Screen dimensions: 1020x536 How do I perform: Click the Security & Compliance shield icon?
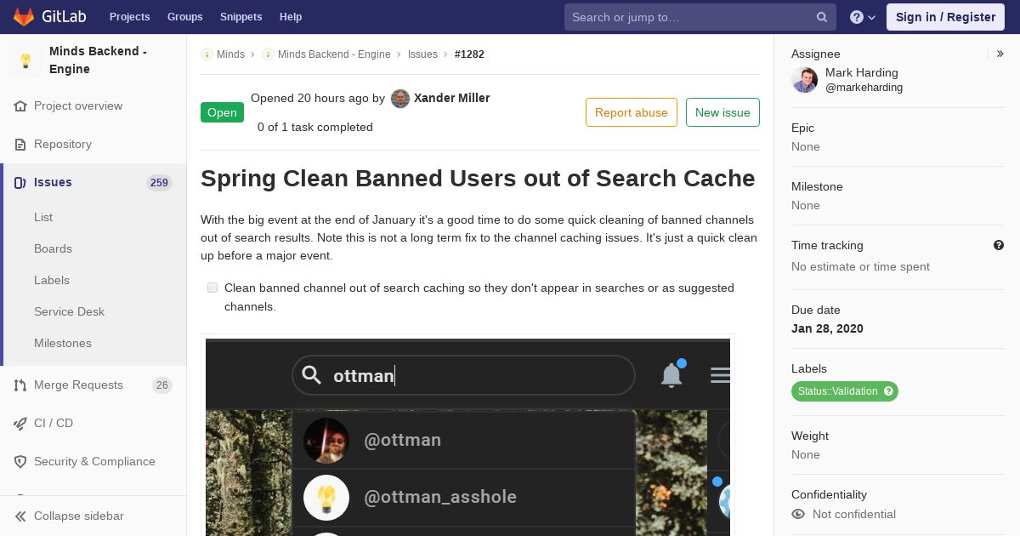click(x=20, y=462)
